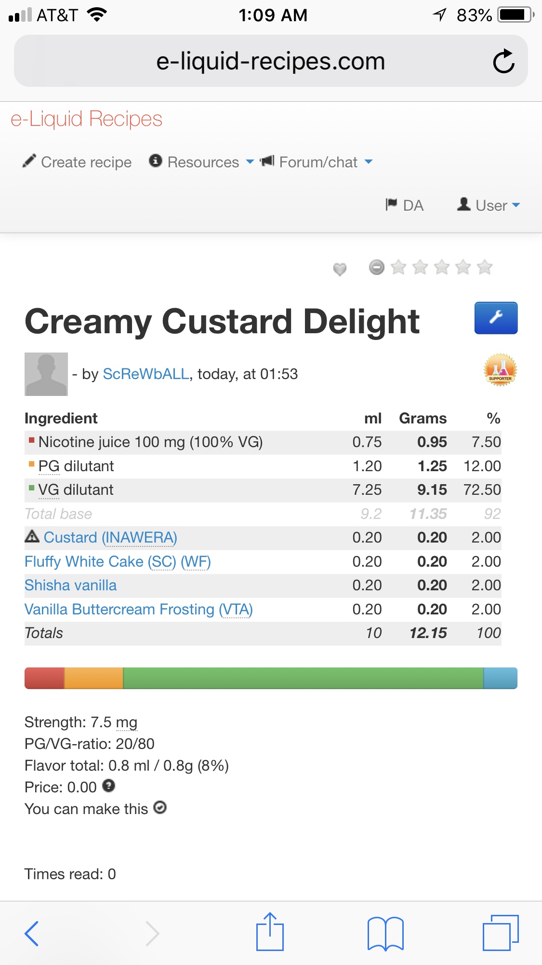Expand the User account dropdown
This screenshot has height=965, width=542.
pos(489,205)
